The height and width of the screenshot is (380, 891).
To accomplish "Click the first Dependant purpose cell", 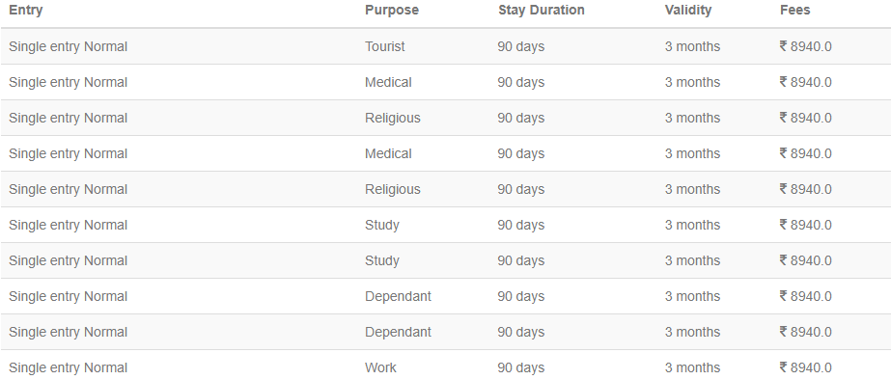I will tap(398, 296).
